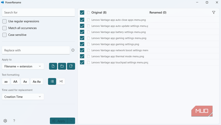Uncheck touchpad settings menu.png checkbox
The image size is (221, 125).
pos(82,62)
